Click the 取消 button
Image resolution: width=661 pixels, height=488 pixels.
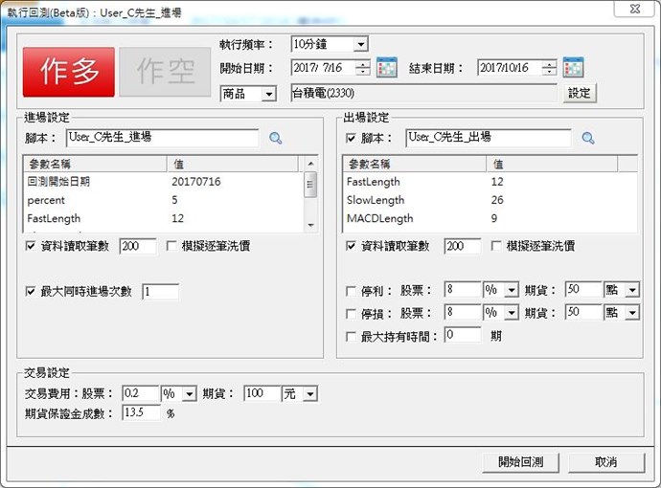pos(605,462)
